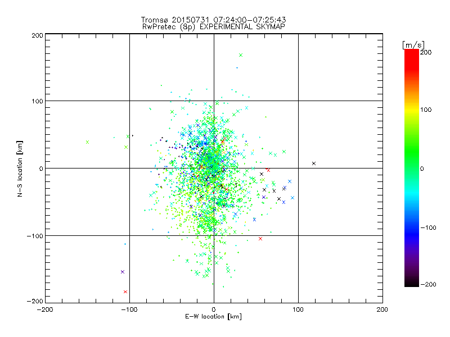This screenshot has width=450, height=337.
Task: Click the plot title starting with Tromsø 20150731
Action: tap(213, 20)
